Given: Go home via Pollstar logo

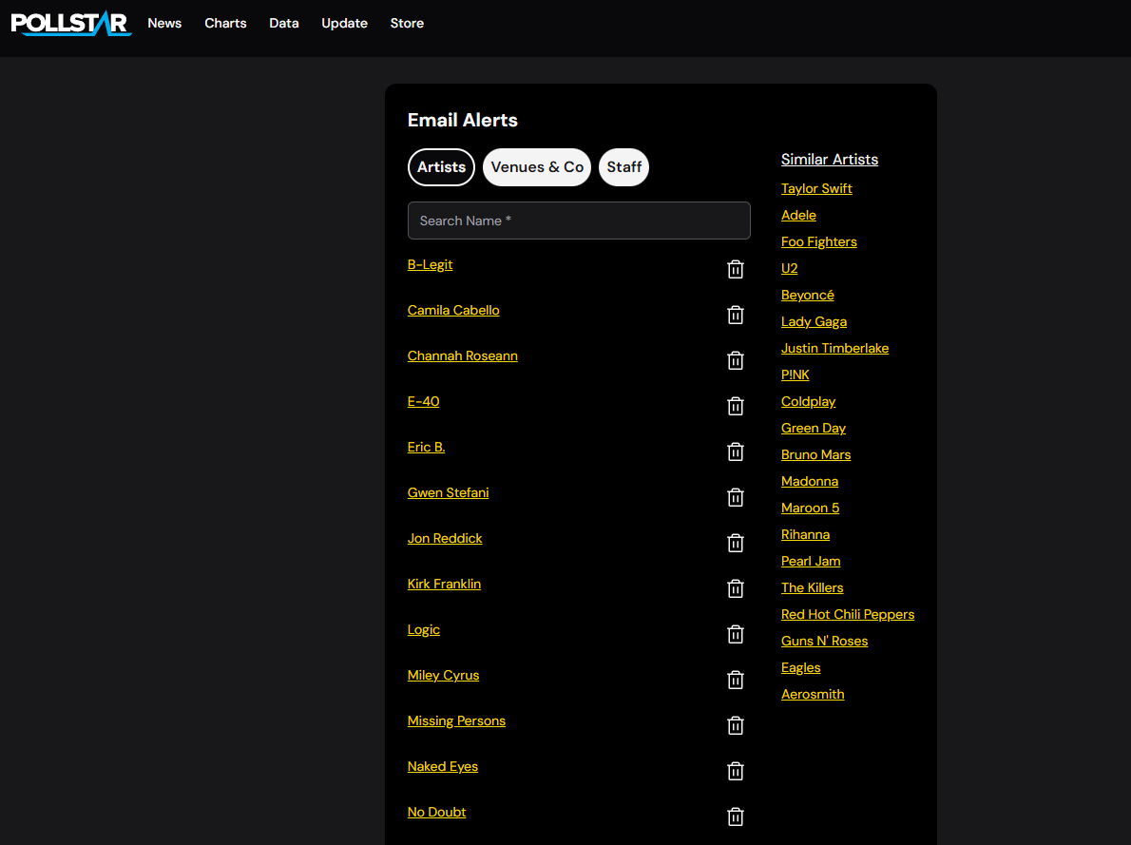Looking at the screenshot, I should (70, 23).
